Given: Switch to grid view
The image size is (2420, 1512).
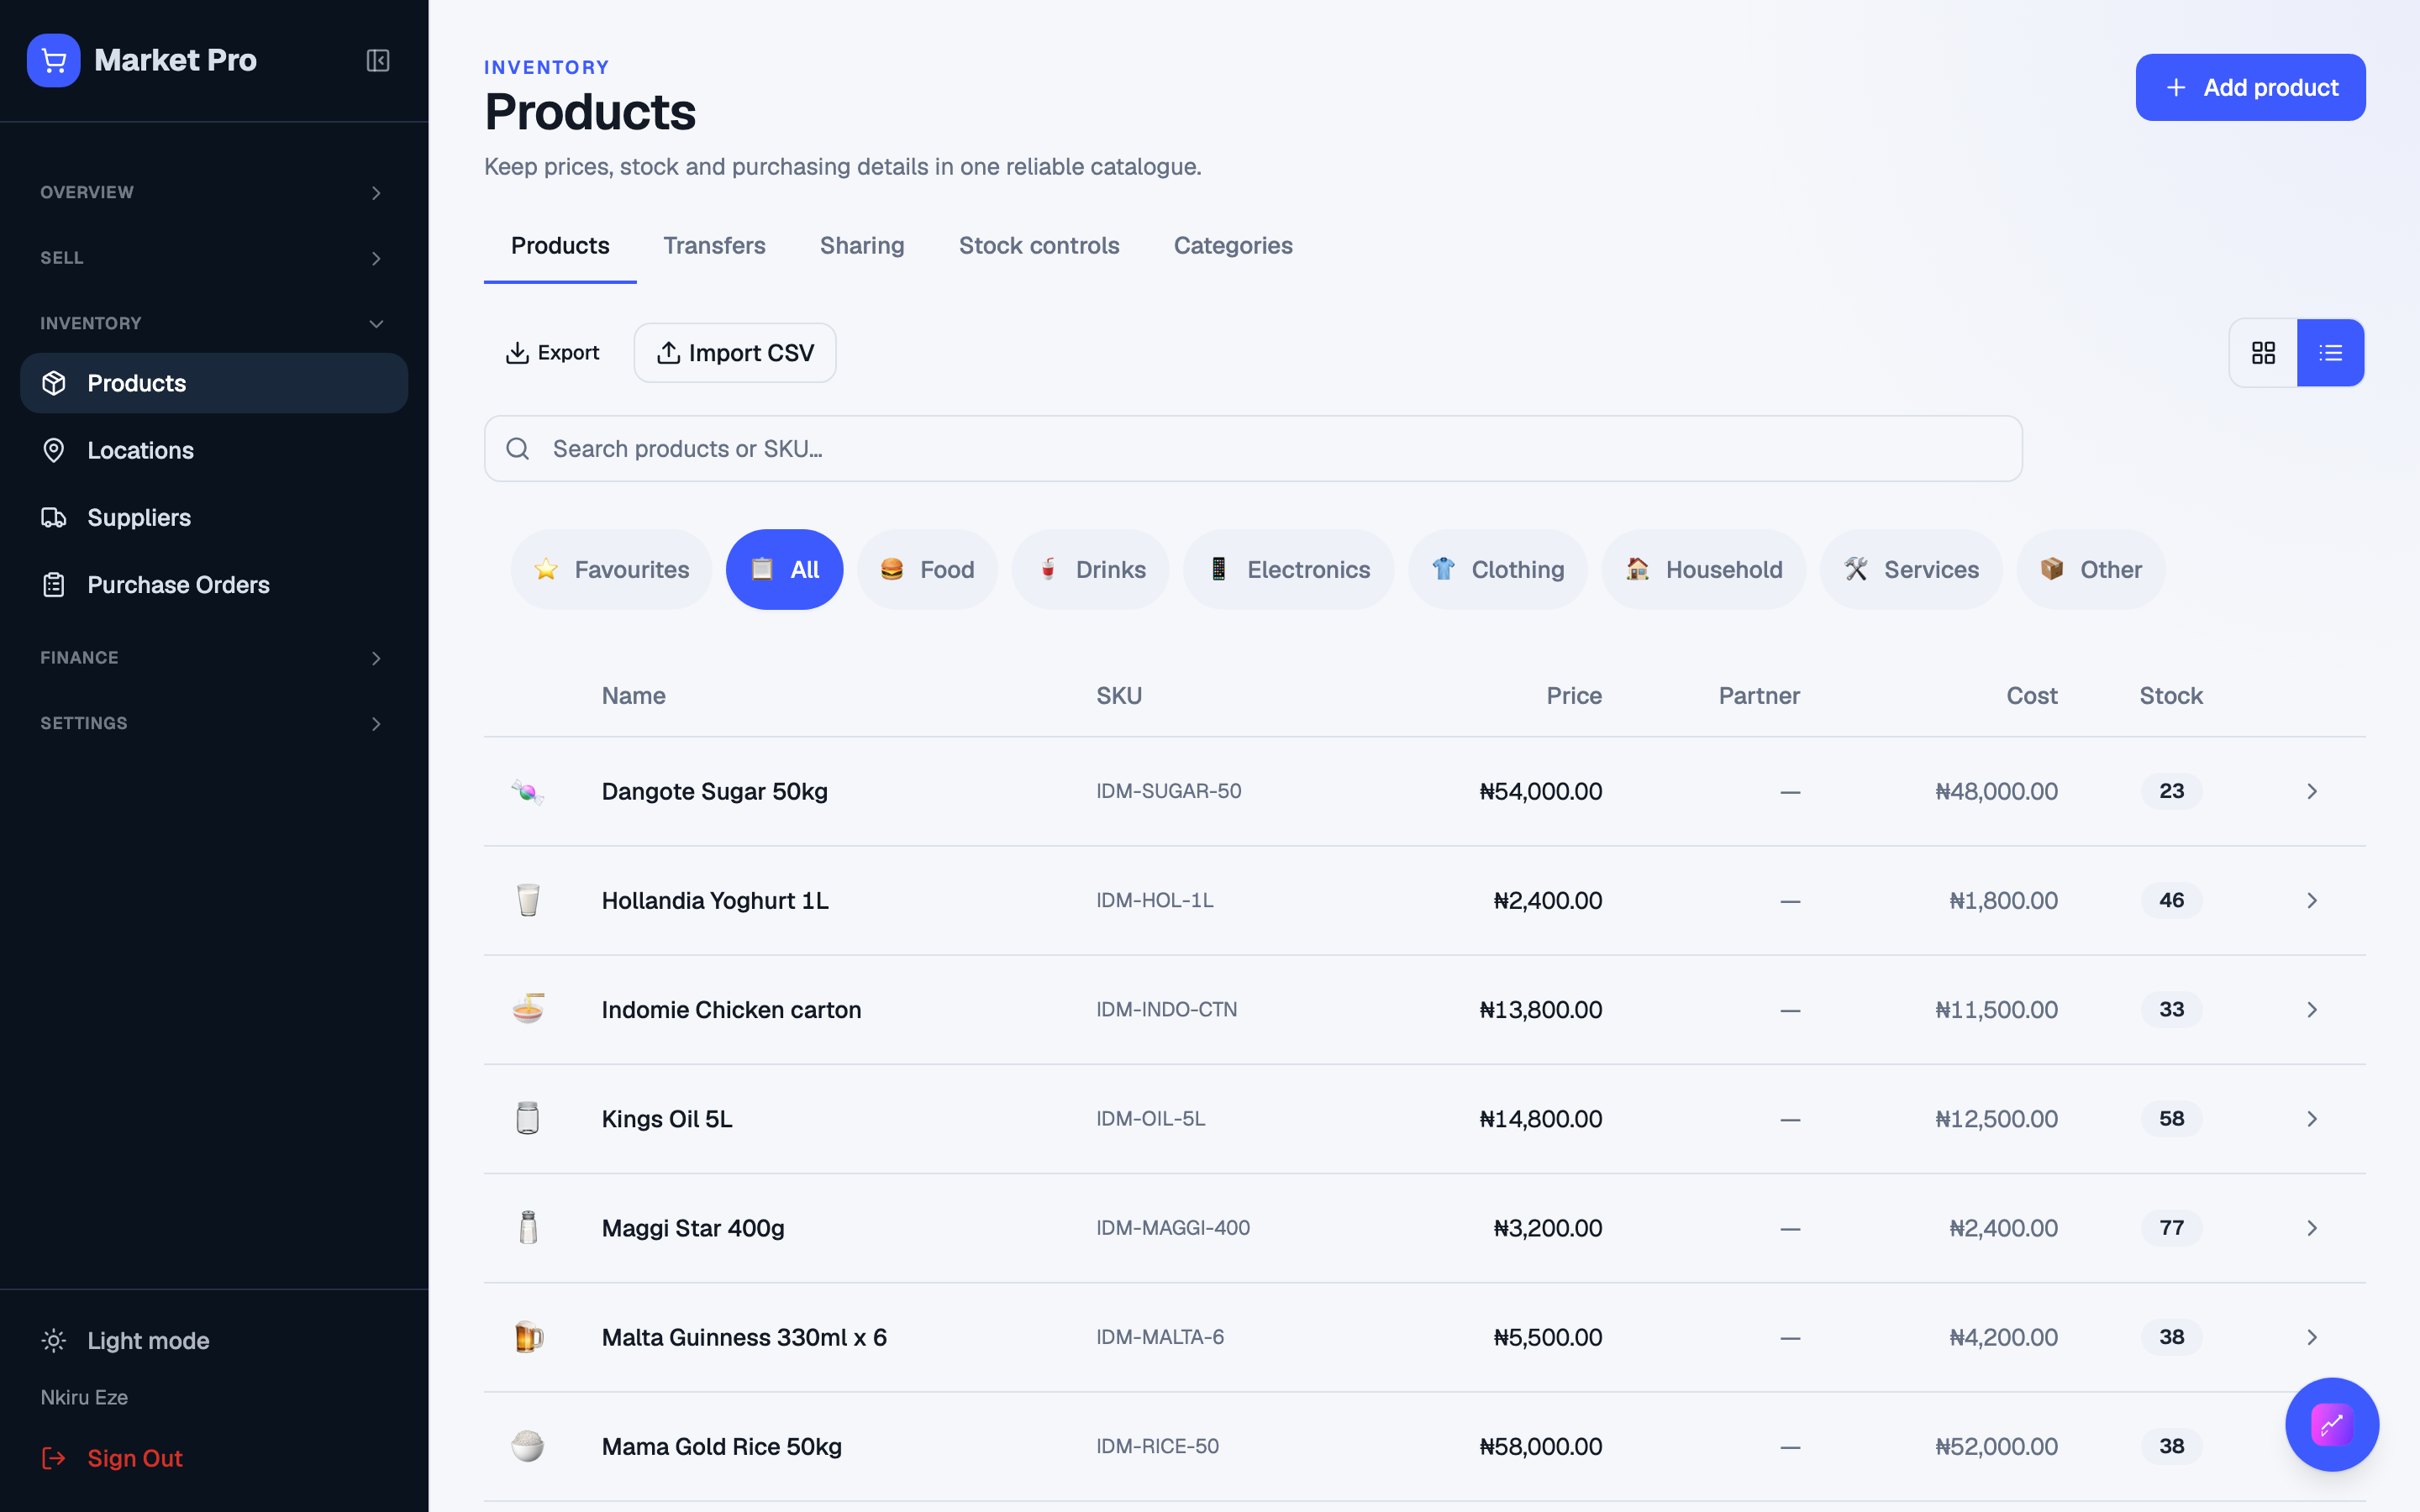Looking at the screenshot, I should tap(2263, 353).
